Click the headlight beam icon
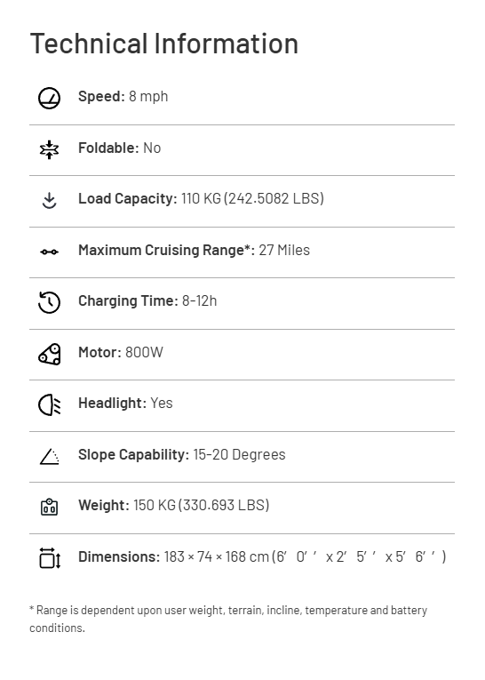 click(x=50, y=404)
